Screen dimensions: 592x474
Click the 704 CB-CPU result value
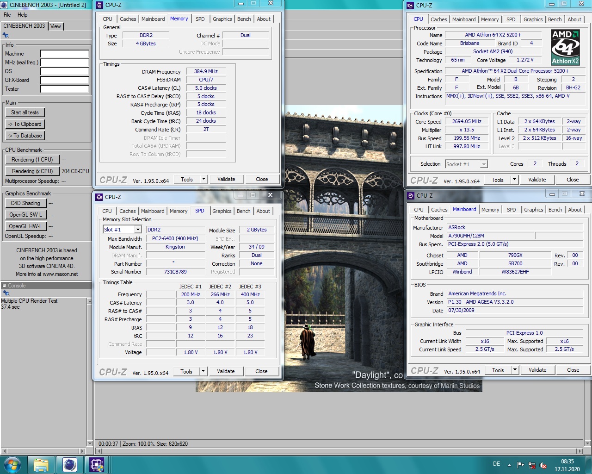(75, 171)
